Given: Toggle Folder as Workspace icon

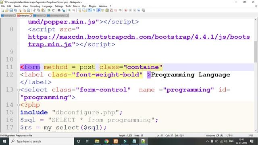Looking at the screenshot, I should [116, 10].
